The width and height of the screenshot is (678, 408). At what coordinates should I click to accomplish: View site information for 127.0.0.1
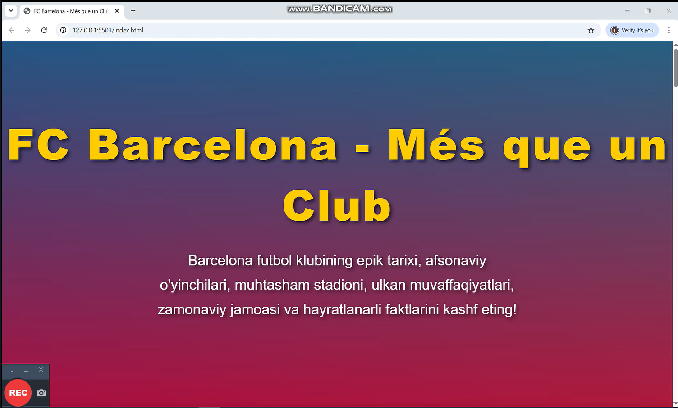click(64, 30)
